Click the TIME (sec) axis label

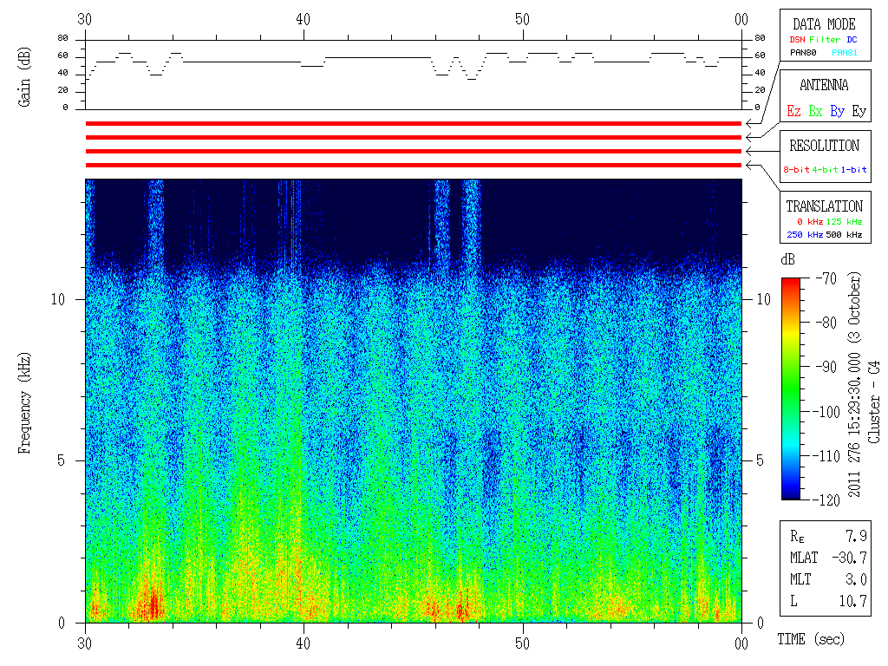coord(810,640)
